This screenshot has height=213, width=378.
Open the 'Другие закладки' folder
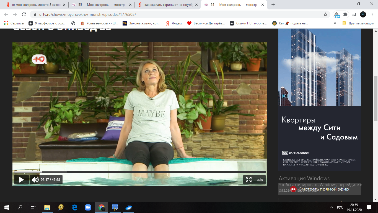point(358,23)
